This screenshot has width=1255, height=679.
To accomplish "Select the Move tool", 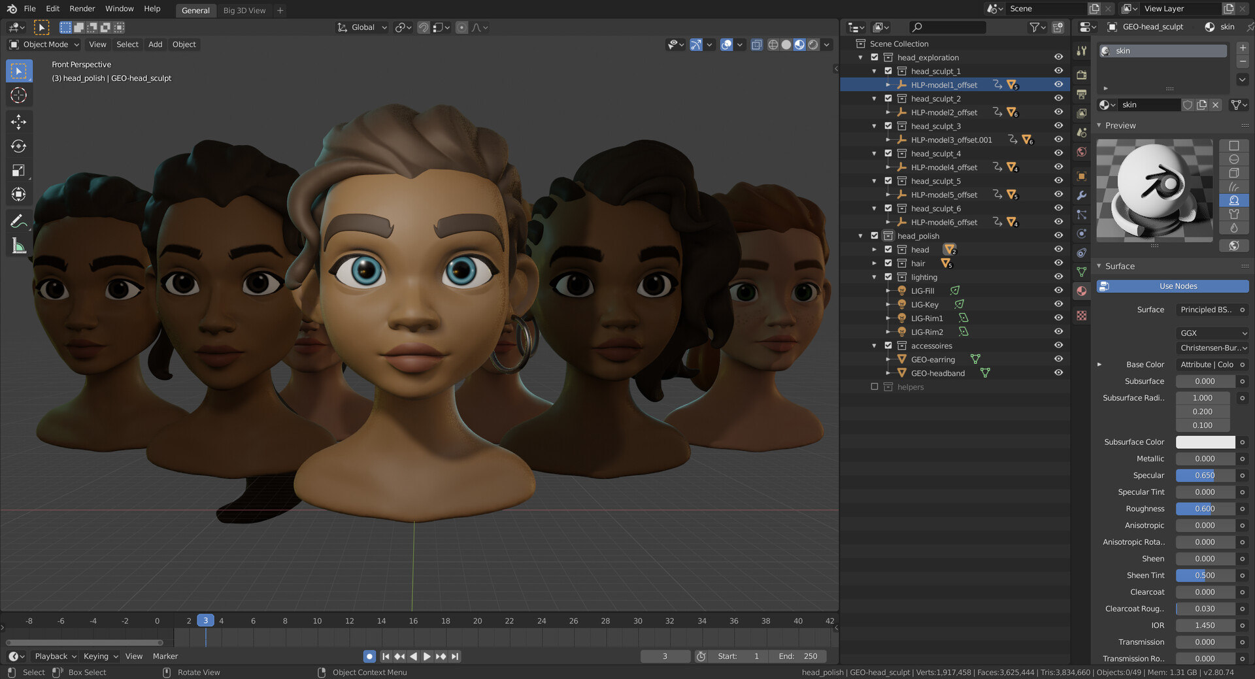I will pos(19,122).
